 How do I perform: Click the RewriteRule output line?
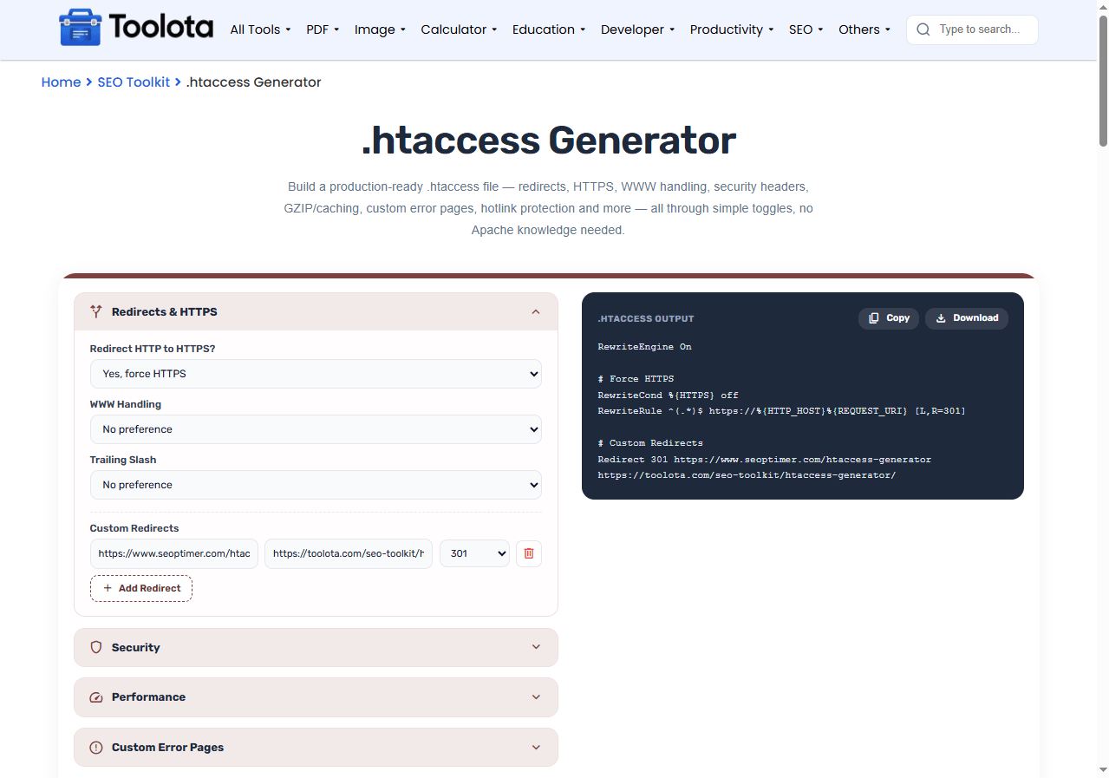pos(781,411)
